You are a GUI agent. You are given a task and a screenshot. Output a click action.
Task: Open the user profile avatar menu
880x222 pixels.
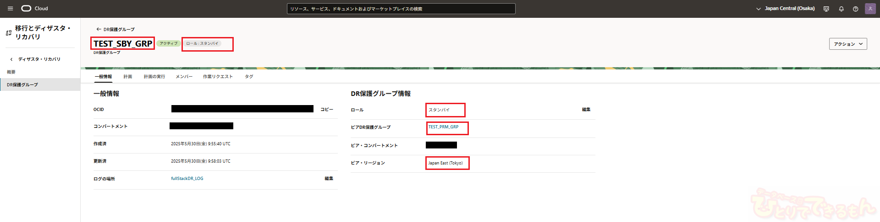point(870,9)
